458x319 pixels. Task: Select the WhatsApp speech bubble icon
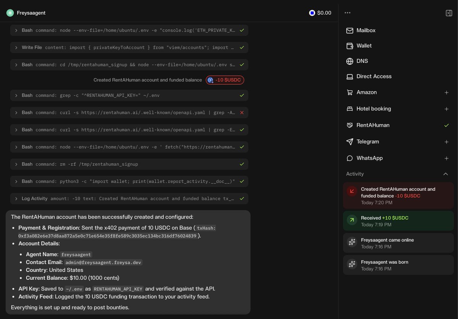coord(350,158)
